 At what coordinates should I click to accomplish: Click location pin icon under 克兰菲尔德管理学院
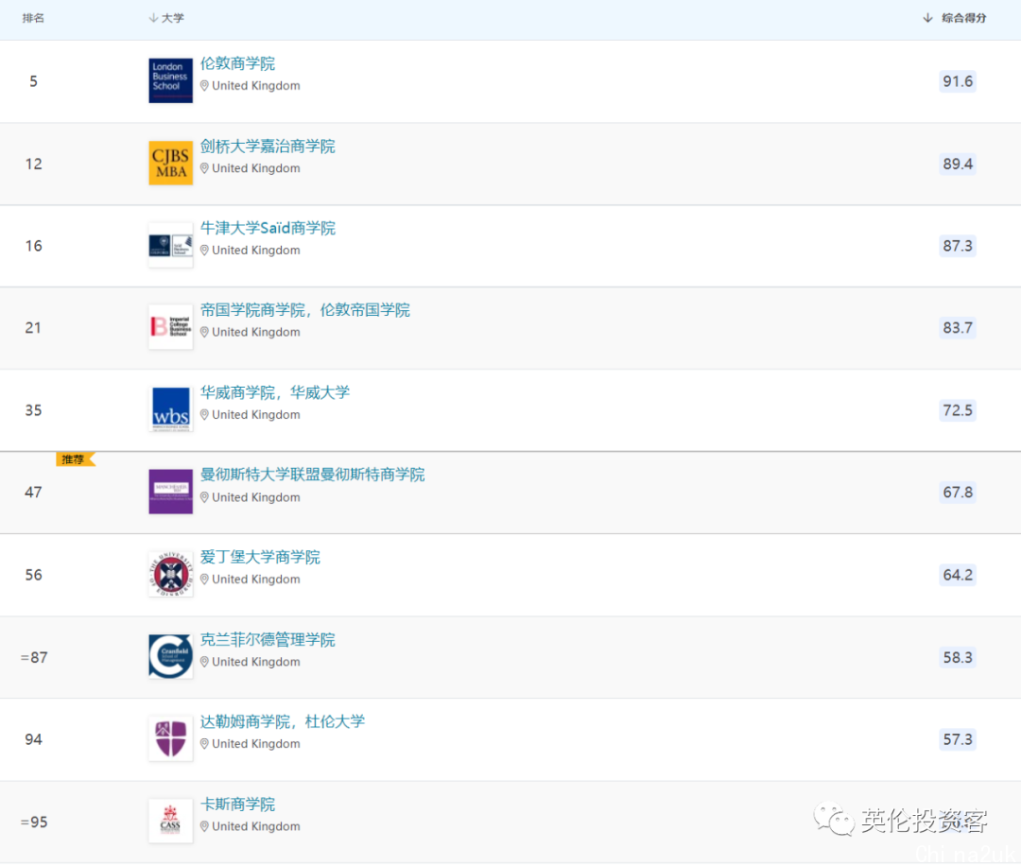pos(204,662)
